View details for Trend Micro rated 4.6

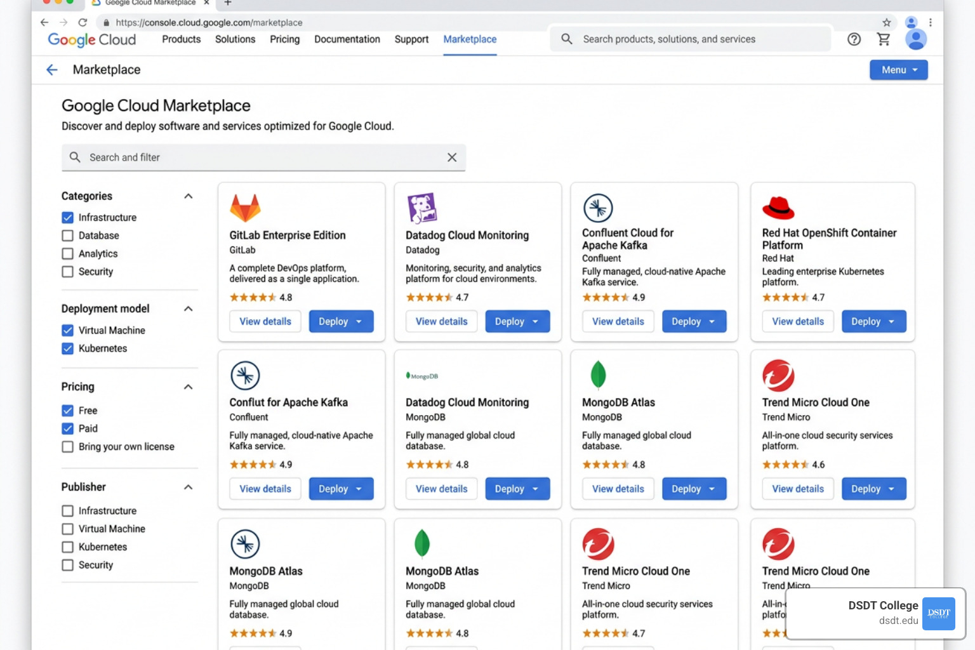click(798, 489)
